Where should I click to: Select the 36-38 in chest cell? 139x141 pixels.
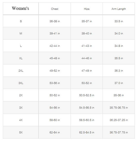pos(55,21)
